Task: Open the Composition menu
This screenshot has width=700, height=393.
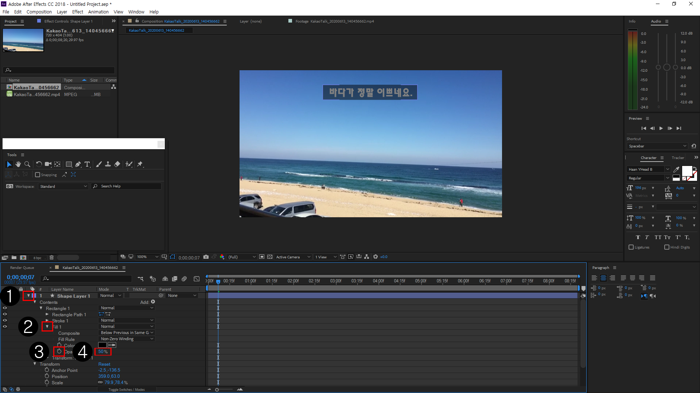Action: (x=39, y=12)
